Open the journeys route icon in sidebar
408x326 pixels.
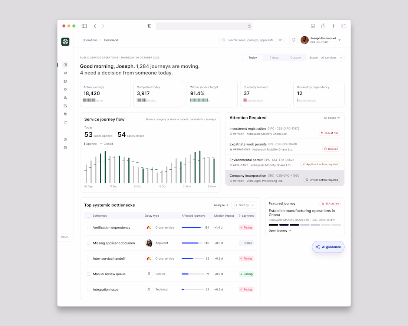tap(65, 73)
